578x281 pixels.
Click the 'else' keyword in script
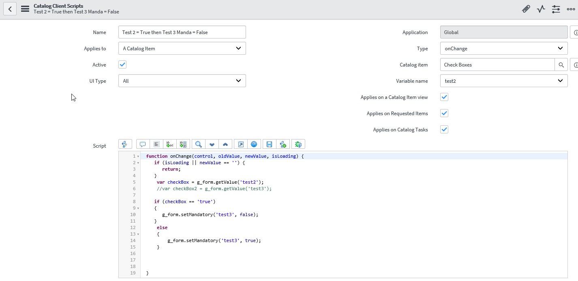click(x=162, y=227)
